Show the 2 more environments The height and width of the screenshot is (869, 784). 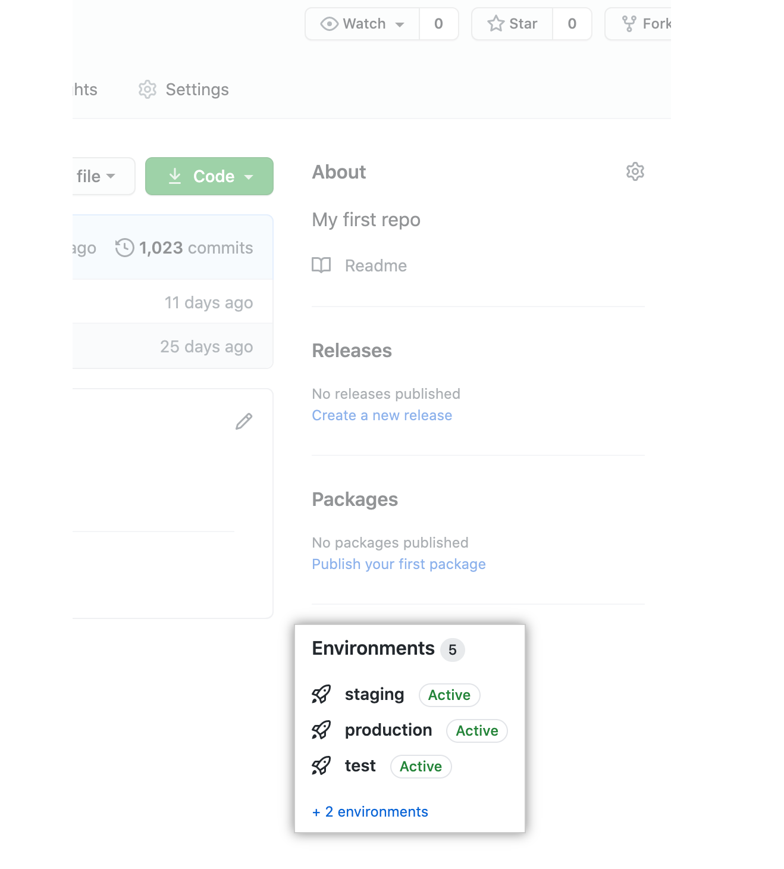coord(370,812)
